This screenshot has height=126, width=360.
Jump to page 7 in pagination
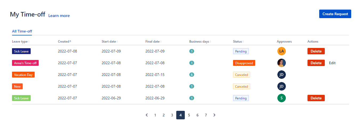click(206, 115)
